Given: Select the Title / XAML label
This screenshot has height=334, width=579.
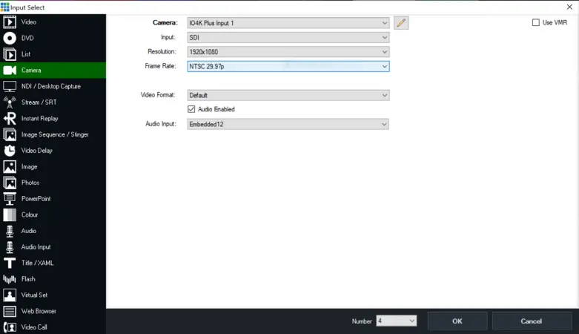Looking at the screenshot, I should pyautogui.click(x=37, y=263).
